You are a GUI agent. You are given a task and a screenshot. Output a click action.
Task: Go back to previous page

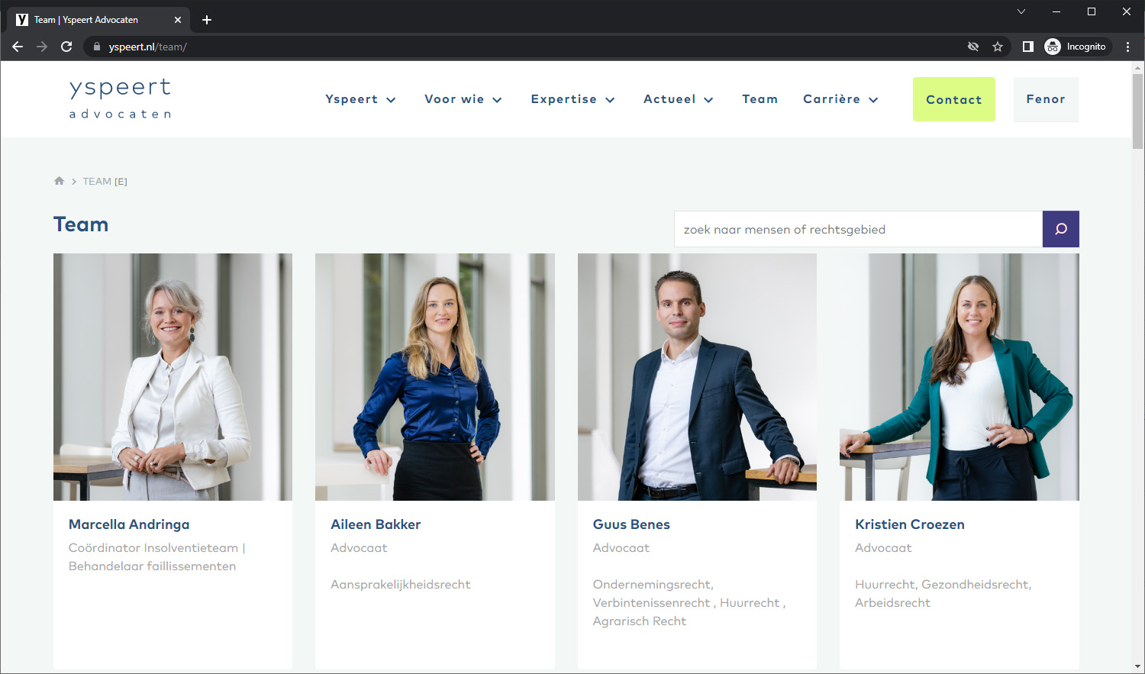[18, 47]
